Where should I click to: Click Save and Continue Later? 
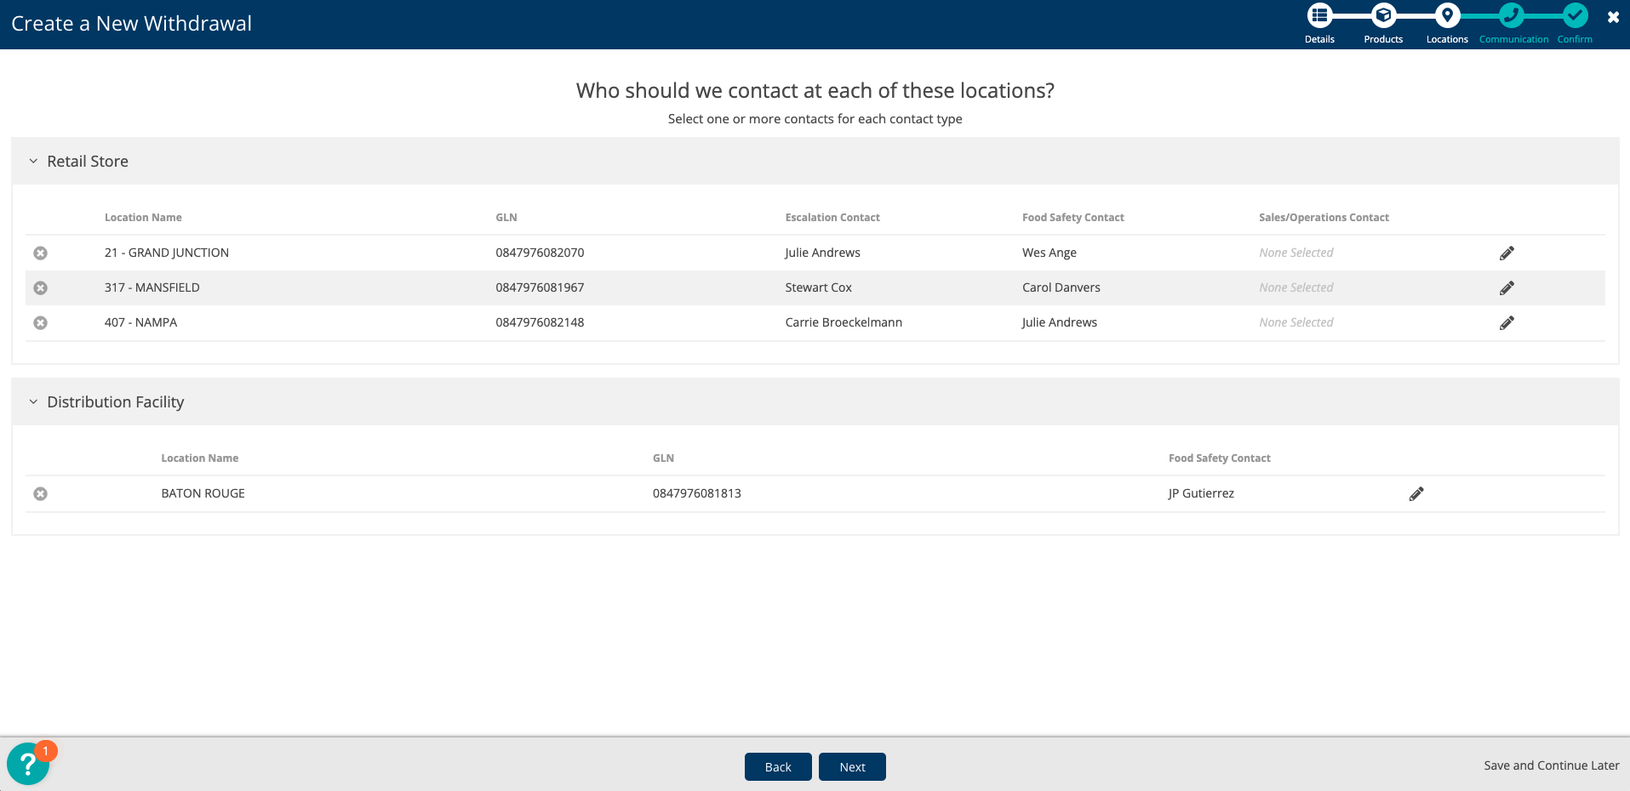[x=1551, y=765]
